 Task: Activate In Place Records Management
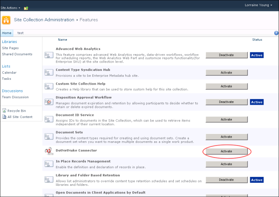point(227,164)
